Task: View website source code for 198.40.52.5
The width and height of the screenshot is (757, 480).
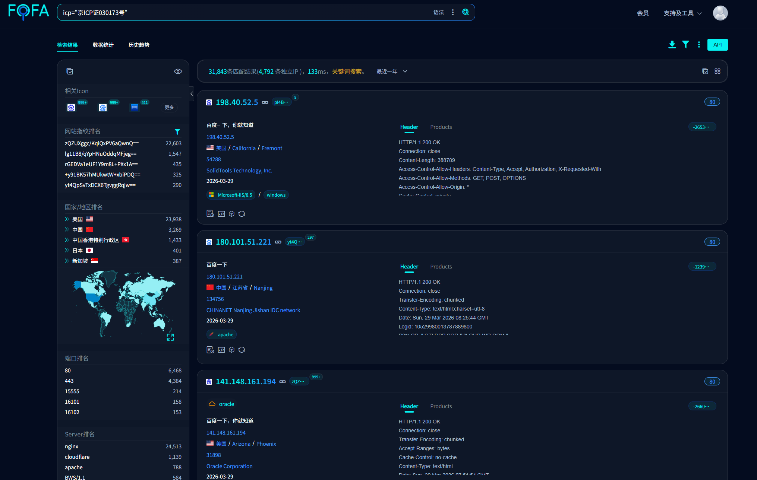Action: coord(221,214)
